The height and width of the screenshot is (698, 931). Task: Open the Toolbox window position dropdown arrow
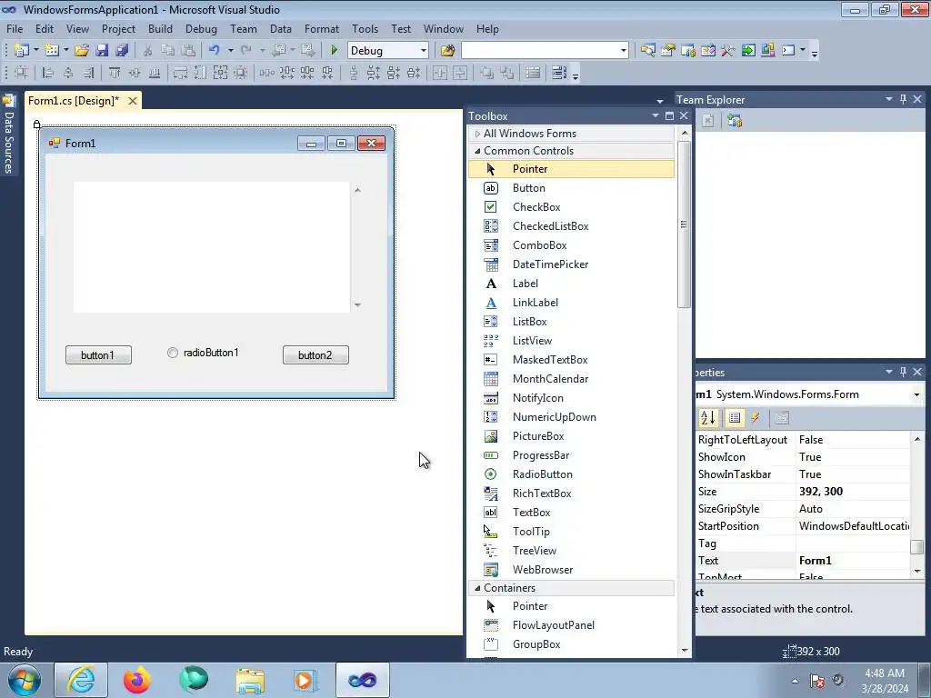tap(655, 115)
